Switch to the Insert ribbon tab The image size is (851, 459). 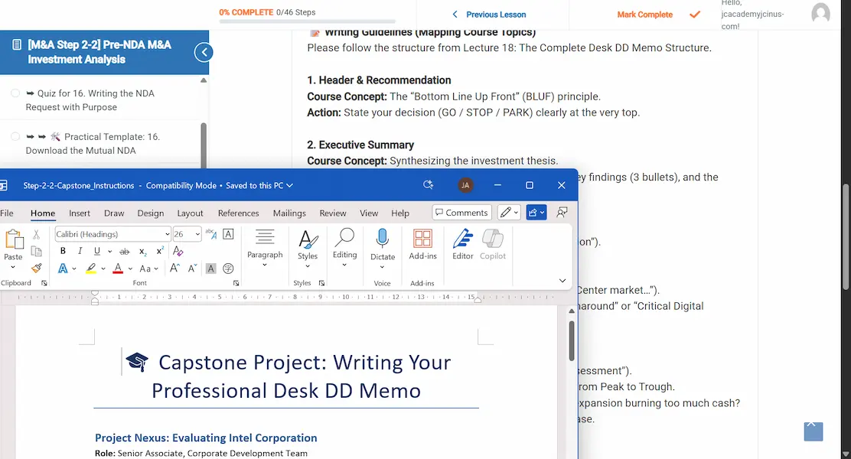(80, 213)
